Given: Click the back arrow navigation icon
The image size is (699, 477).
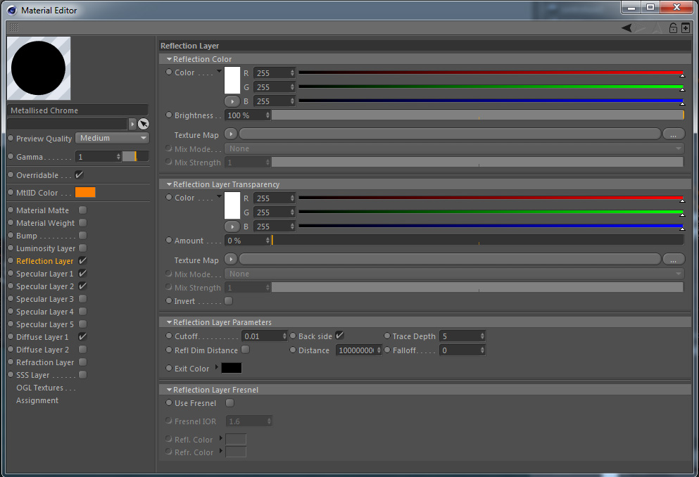Looking at the screenshot, I should point(626,28).
